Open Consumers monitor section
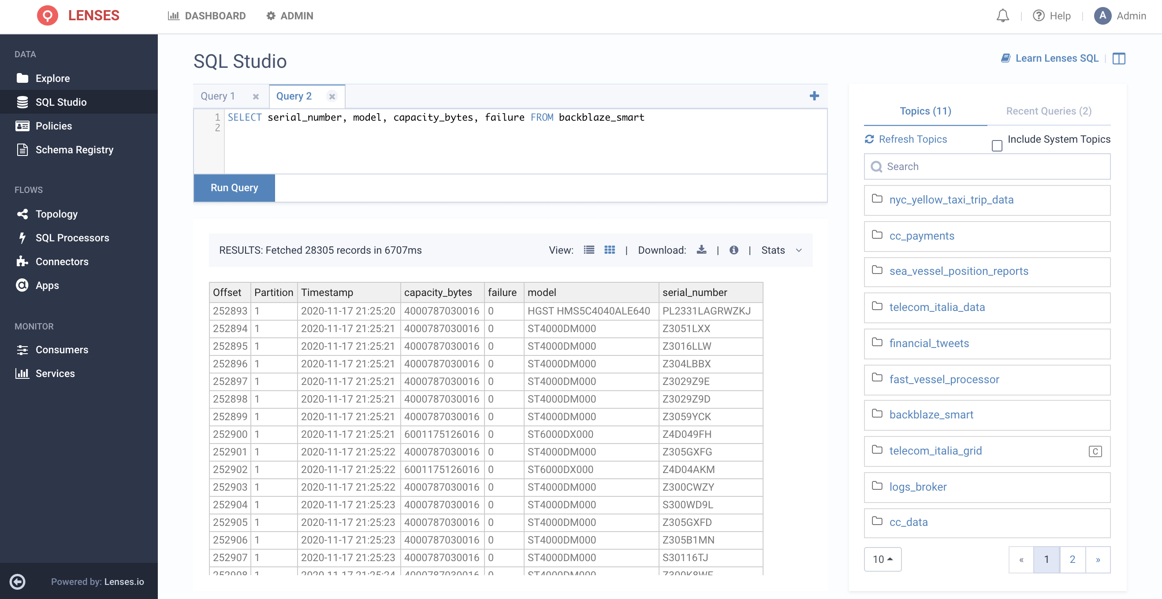 (x=62, y=349)
